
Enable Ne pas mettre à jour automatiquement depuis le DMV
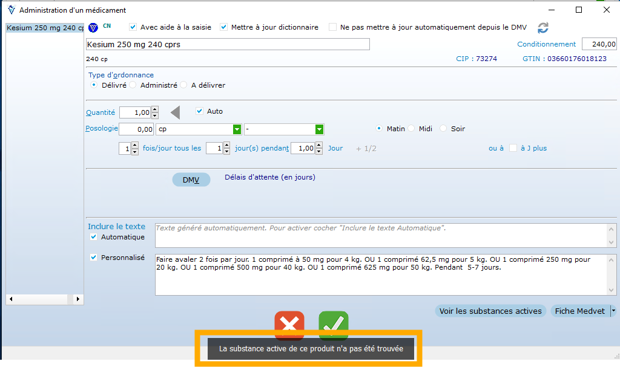pyautogui.click(x=332, y=27)
